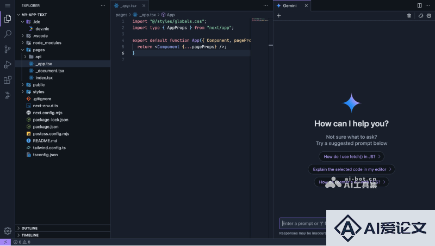435x246 pixels.
Task: Open the hamburger menu in activity bar
Action: tap(8, 5)
